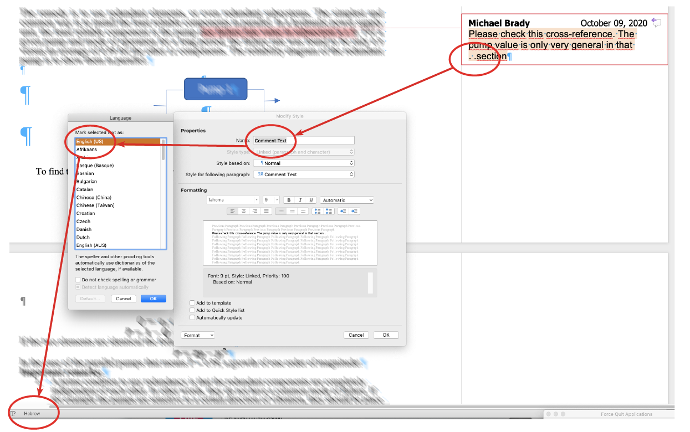Click Cancel in the Modify Style dialog
Image resolution: width=690 pixels, height=432 pixels.
[356, 335]
